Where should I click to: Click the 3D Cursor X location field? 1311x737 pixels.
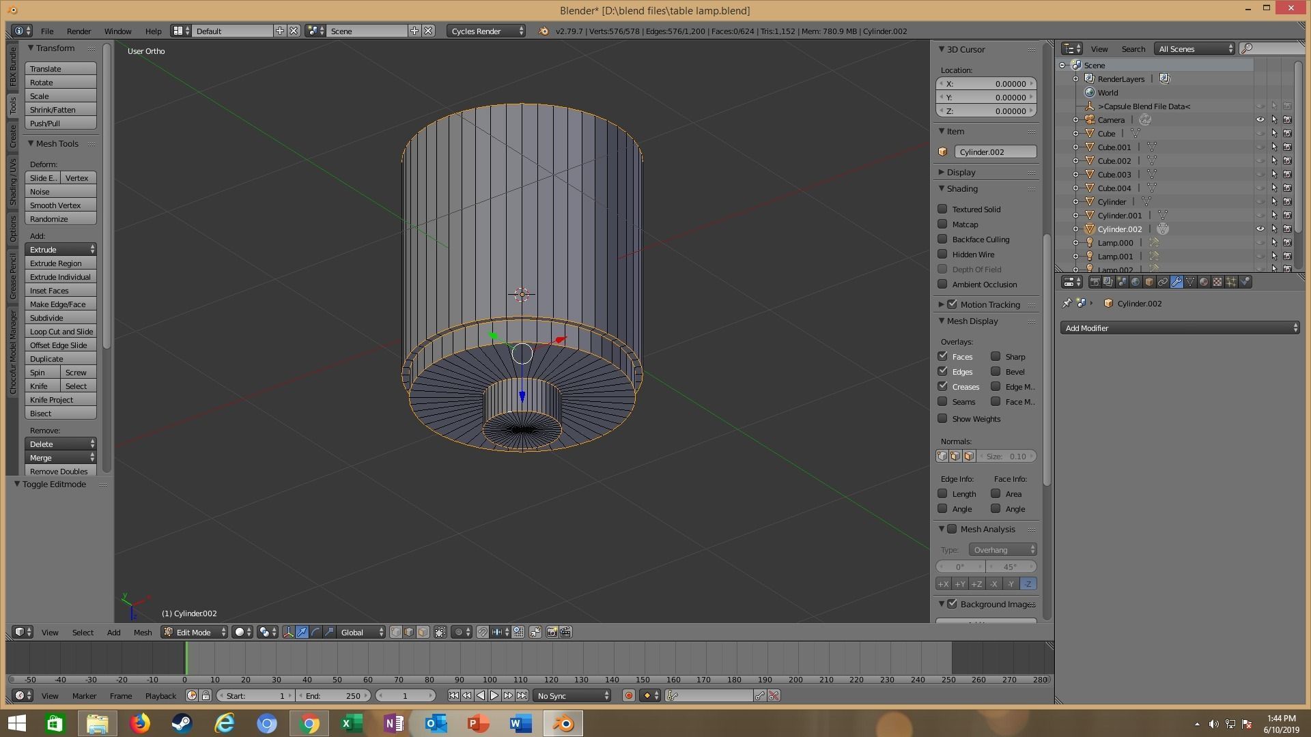986,83
